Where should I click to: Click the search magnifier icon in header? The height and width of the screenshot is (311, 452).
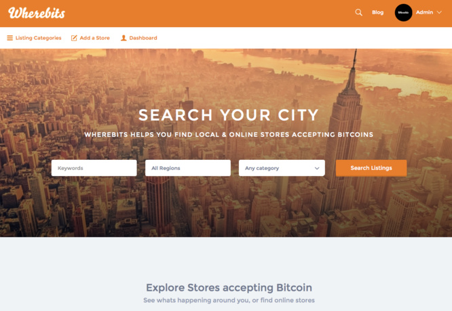(358, 12)
